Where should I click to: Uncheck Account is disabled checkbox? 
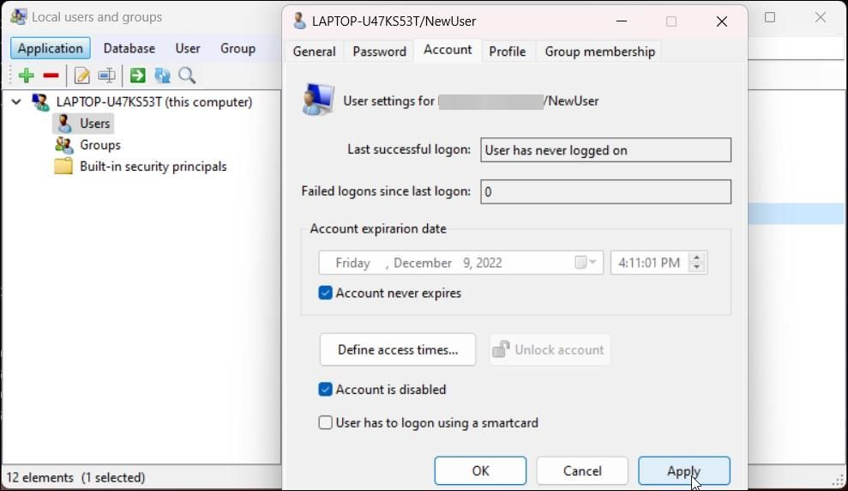[x=325, y=389]
